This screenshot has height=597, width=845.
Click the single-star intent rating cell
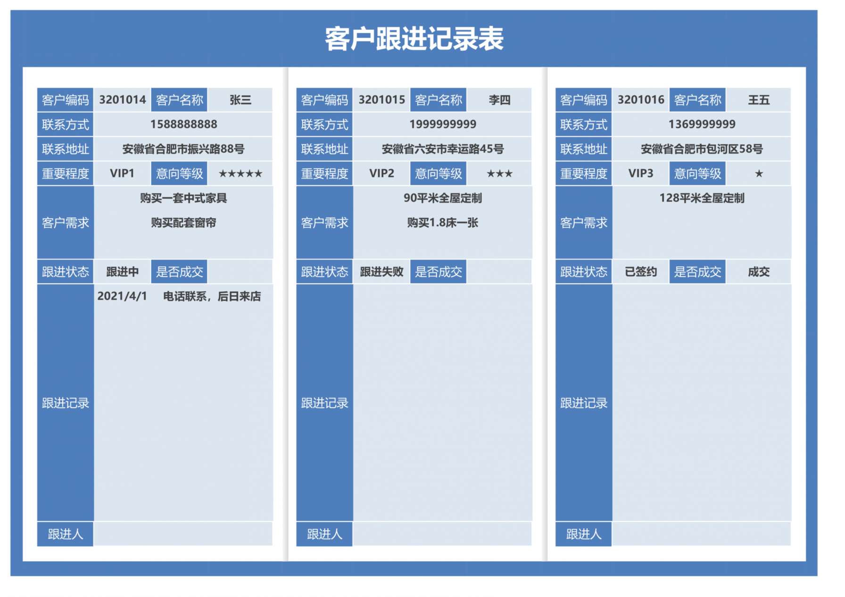click(x=759, y=173)
